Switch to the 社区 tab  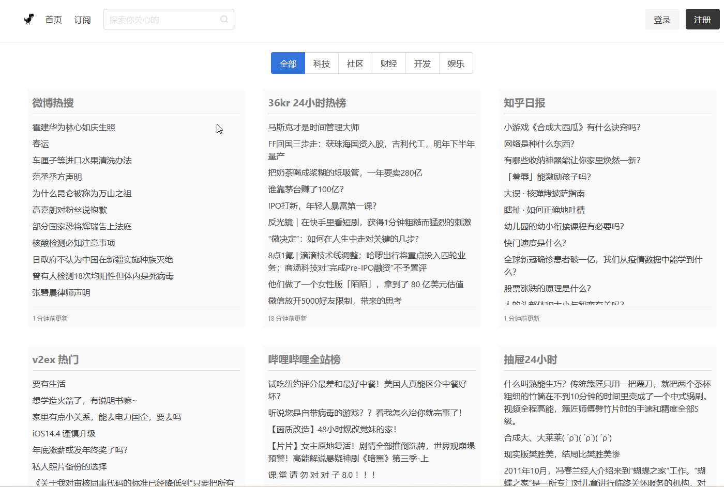355,64
